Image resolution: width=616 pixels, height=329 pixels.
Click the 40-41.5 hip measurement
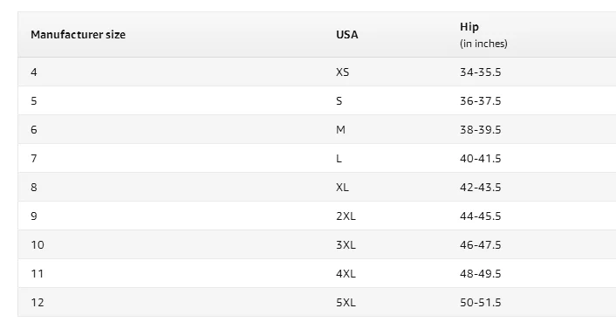point(481,159)
